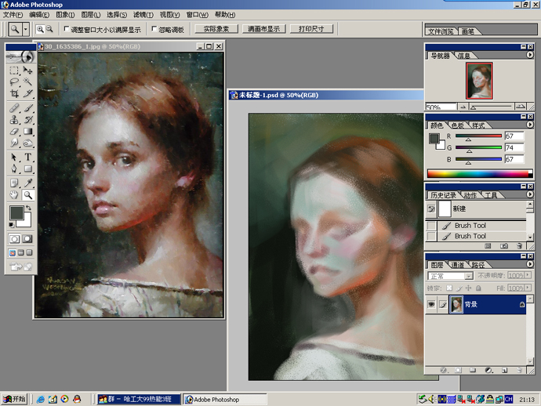This screenshot has width=541, height=406.
Task: Click history panel trash icon
Action: click(x=519, y=246)
